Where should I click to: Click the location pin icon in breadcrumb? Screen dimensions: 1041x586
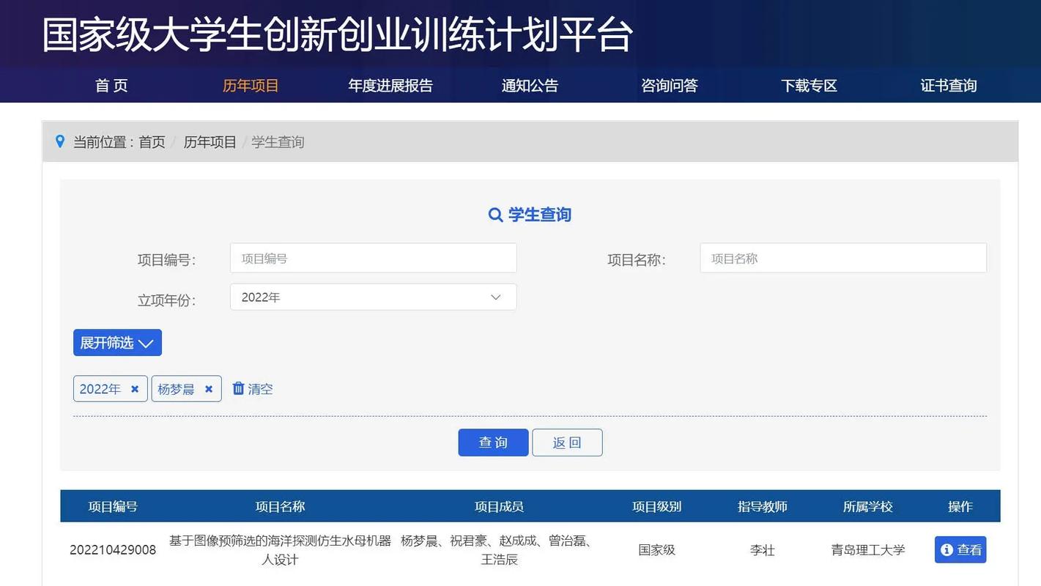60,141
